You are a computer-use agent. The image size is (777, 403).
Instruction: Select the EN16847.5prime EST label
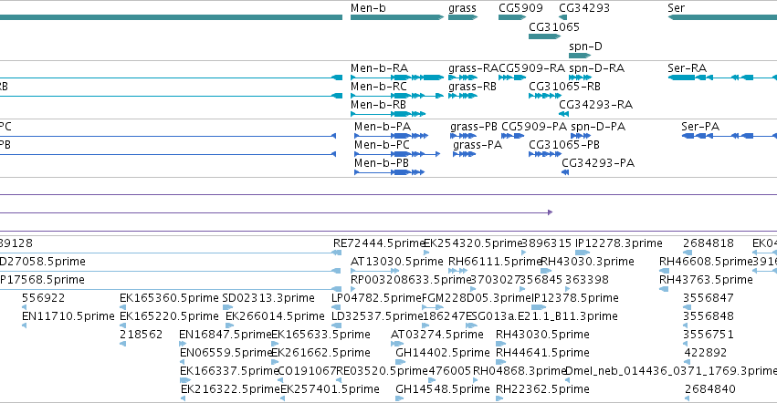click(x=226, y=335)
